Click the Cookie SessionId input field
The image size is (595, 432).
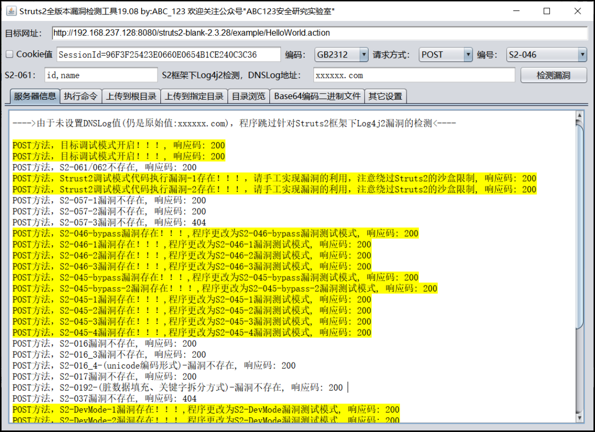pyautogui.click(x=169, y=55)
